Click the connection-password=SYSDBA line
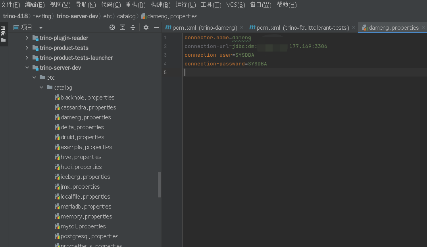This screenshot has height=247, width=427. pos(225,64)
